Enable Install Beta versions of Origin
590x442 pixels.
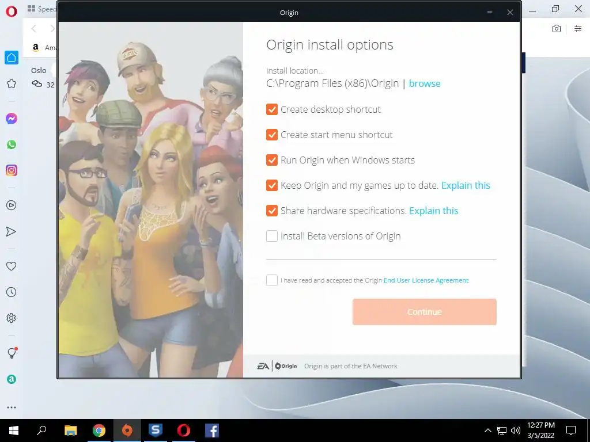[272, 236]
